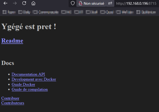Go back to the previous page

pos(5,3)
